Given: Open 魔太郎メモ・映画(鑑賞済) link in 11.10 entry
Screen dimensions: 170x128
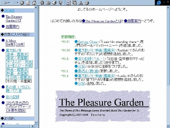Looking at the screenshot, I should click(x=95, y=50).
